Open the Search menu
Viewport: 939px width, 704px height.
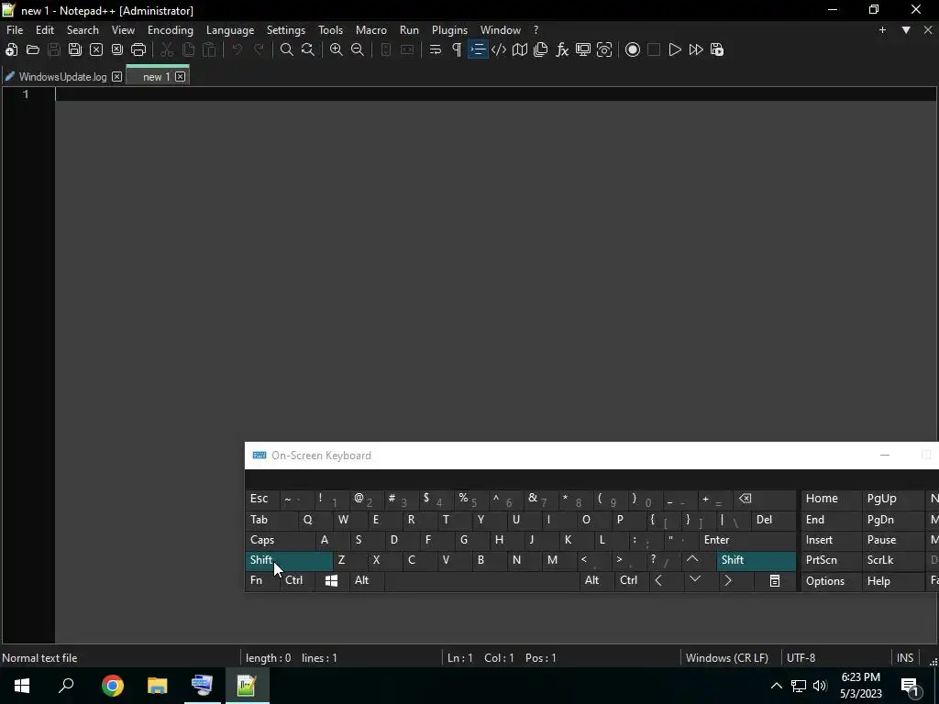83,30
